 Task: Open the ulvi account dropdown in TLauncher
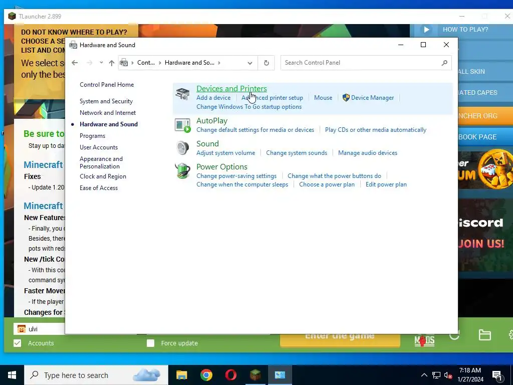pyautogui.click(x=39, y=329)
